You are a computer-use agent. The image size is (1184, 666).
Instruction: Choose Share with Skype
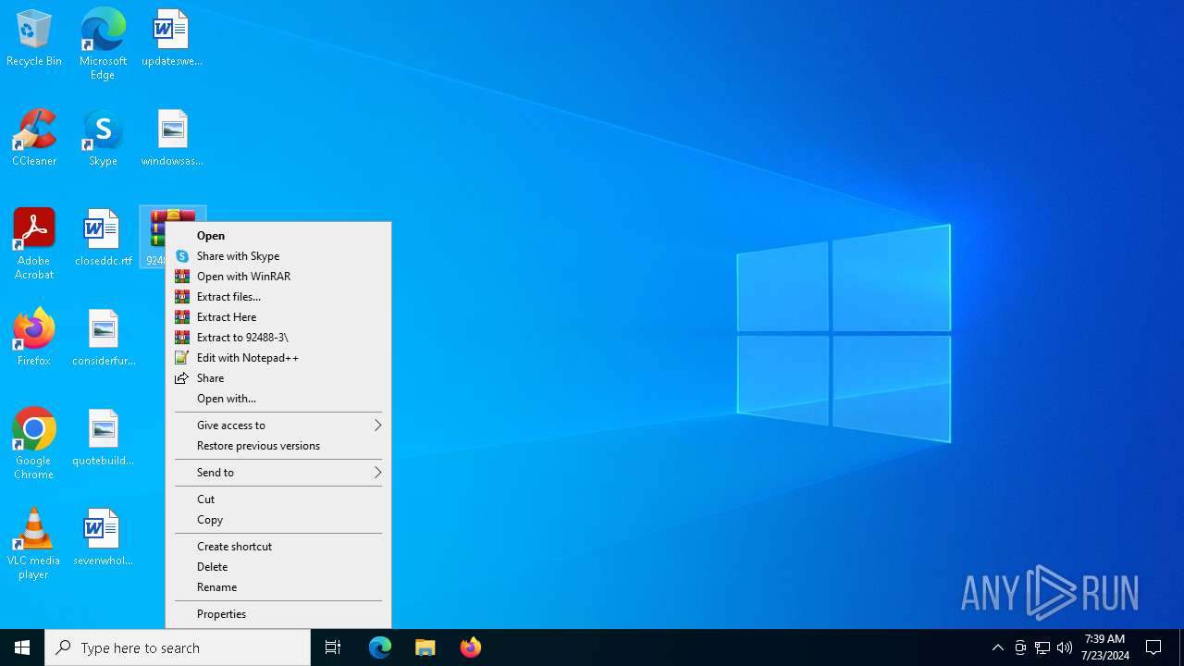click(x=278, y=256)
